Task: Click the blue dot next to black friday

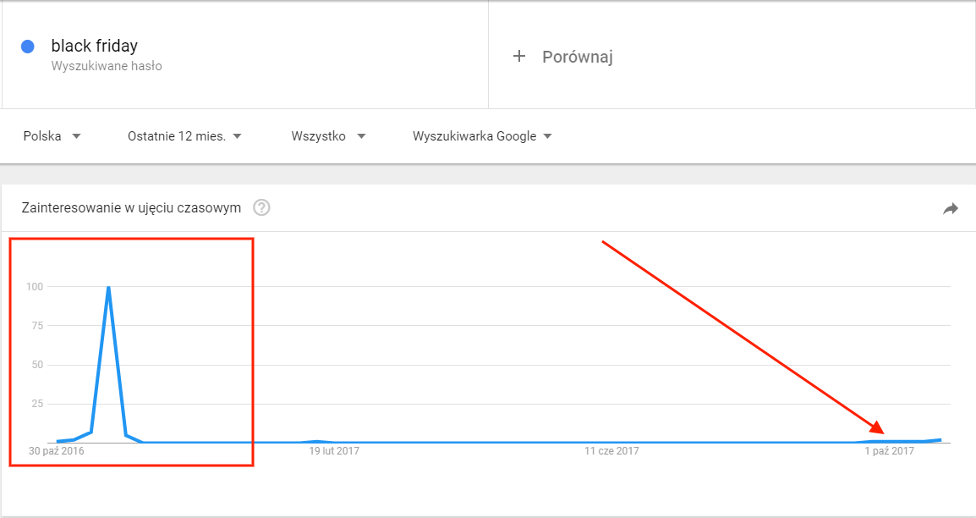Action: pos(27,47)
